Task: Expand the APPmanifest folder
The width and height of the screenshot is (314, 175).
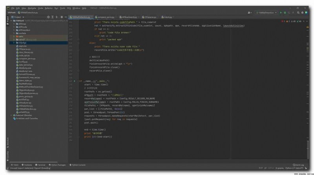Action: tap(14, 30)
